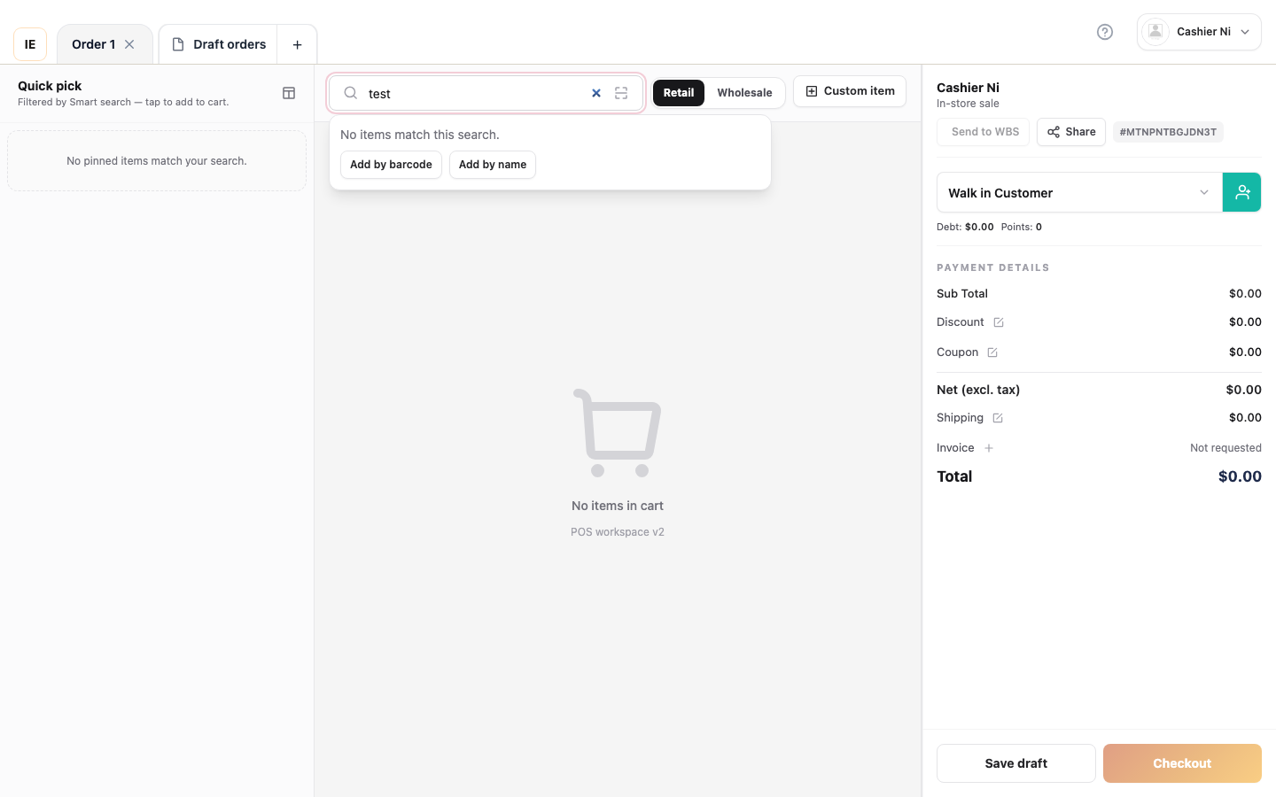Close the Order 1 tab
Screen dimensions: 1276x797
click(x=129, y=44)
